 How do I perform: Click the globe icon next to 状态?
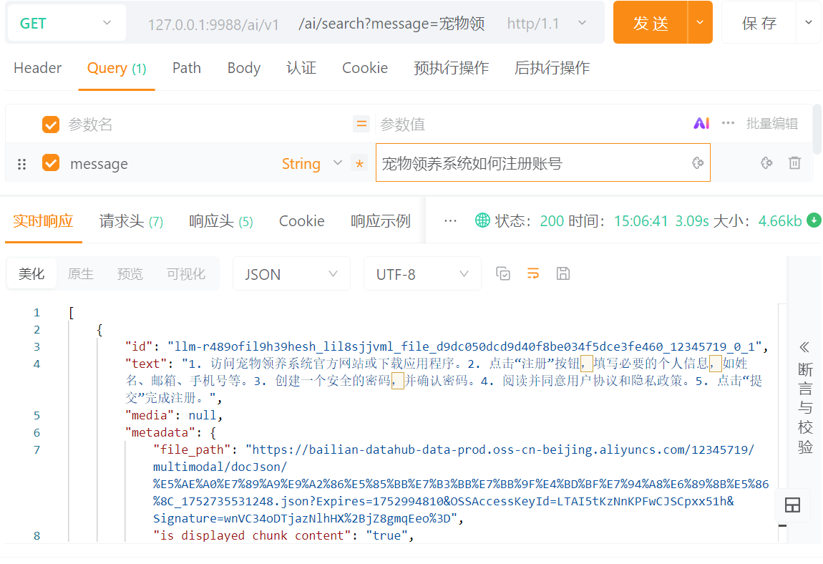click(x=482, y=220)
